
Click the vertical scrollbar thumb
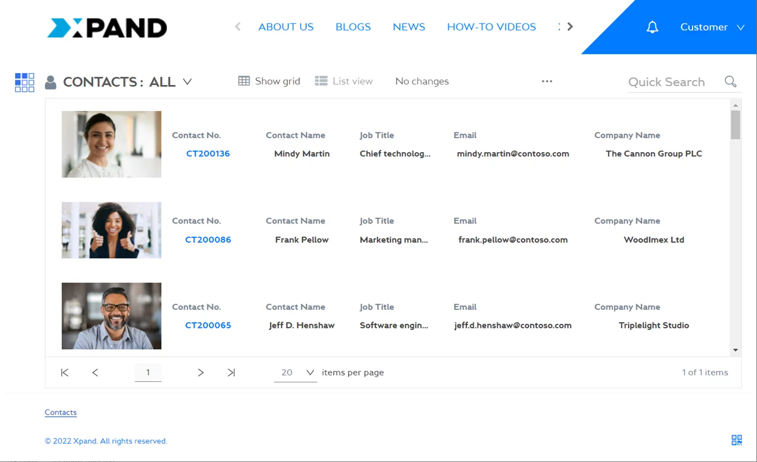click(735, 124)
